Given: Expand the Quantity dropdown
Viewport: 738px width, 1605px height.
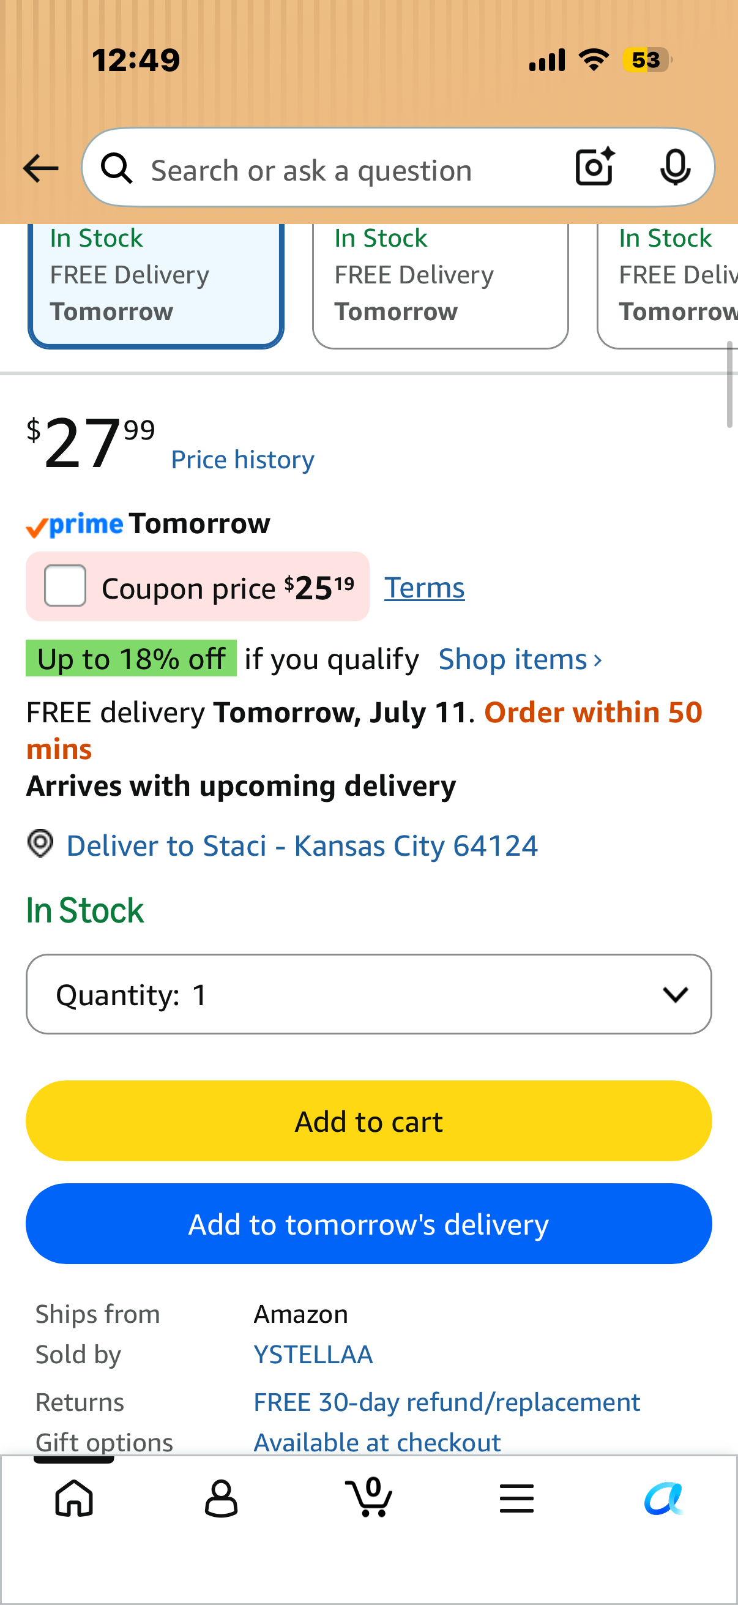Looking at the screenshot, I should click(x=368, y=993).
